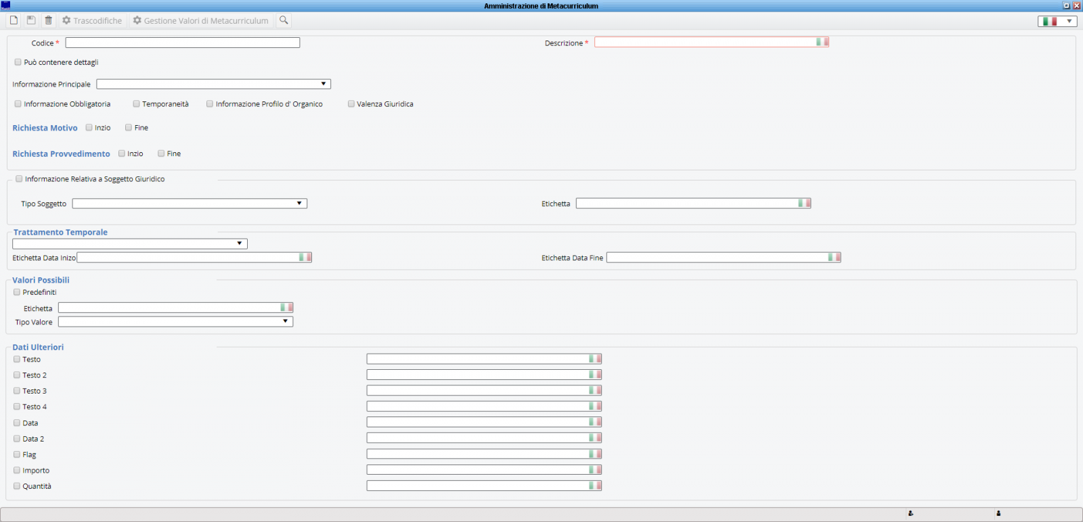Open the language flag selector dropdown
This screenshot has height=522, width=1083.
point(1057,21)
